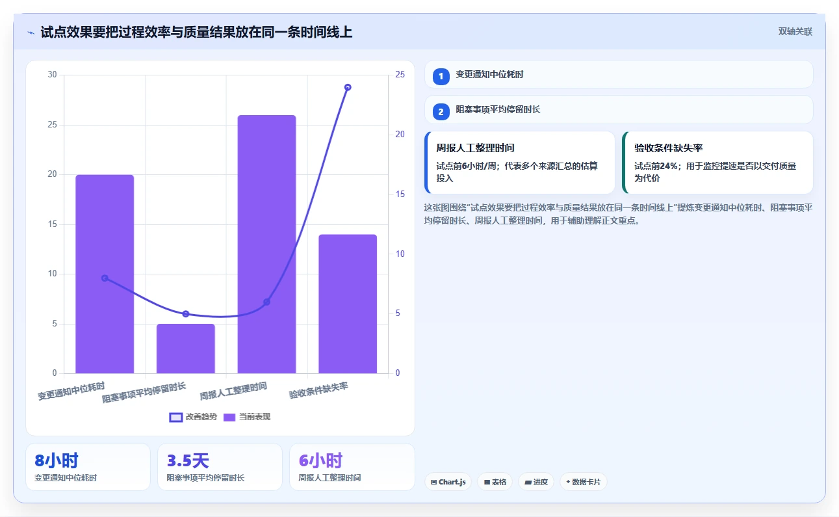Screen dimensions: 839x517
Task: Click the trend line point on 周报人工整理时间 bar
Action: pos(266,302)
